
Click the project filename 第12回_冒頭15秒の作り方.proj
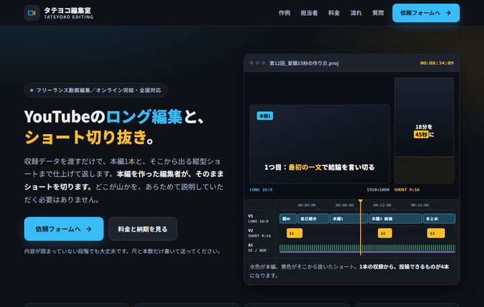pyautogui.click(x=304, y=63)
